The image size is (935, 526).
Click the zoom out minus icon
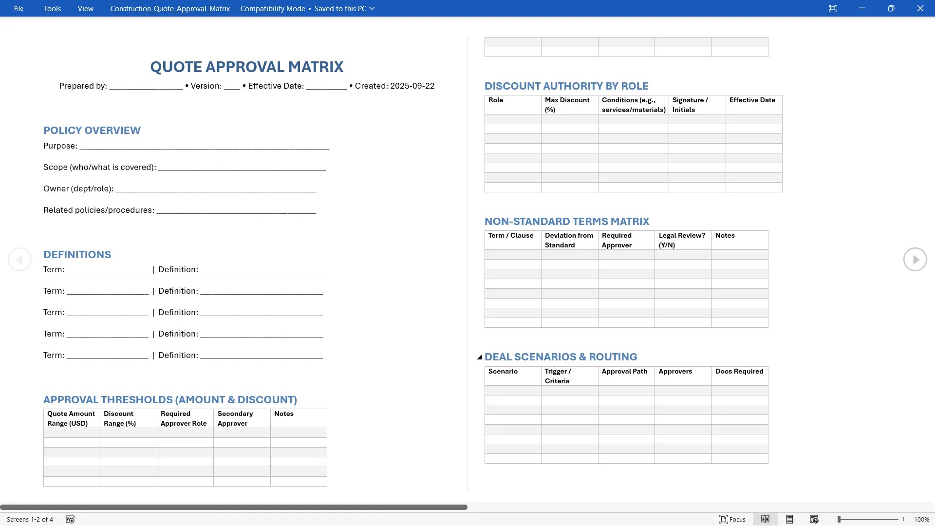(x=832, y=519)
